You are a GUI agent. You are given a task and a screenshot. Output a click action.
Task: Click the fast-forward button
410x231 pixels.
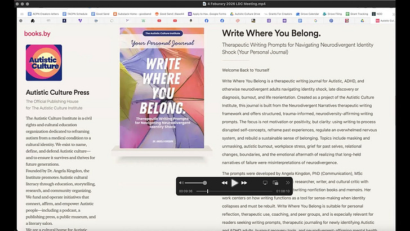[x=244, y=183]
